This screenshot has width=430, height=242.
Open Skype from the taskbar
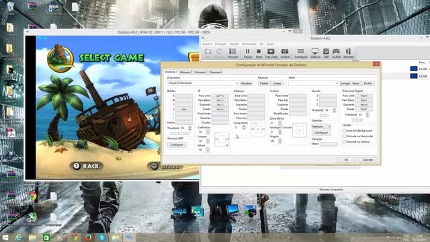click(x=101, y=237)
